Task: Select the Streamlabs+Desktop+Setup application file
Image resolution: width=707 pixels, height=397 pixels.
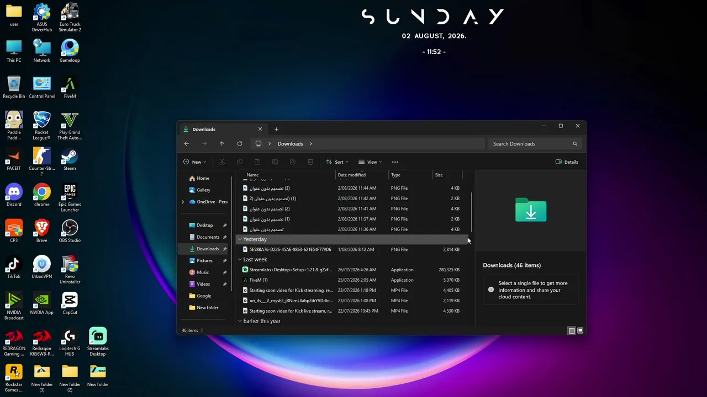Action: [x=352, y=270]
